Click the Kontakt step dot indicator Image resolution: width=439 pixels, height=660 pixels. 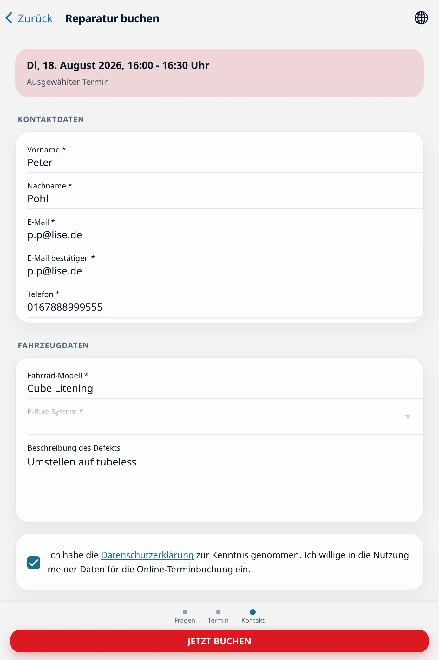pyautogui.click(x=253, y=612)
